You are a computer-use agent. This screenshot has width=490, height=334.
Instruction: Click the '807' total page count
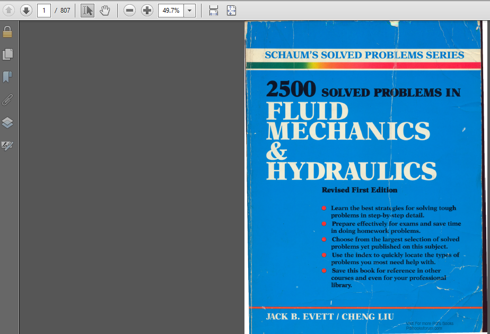point(65,11)
